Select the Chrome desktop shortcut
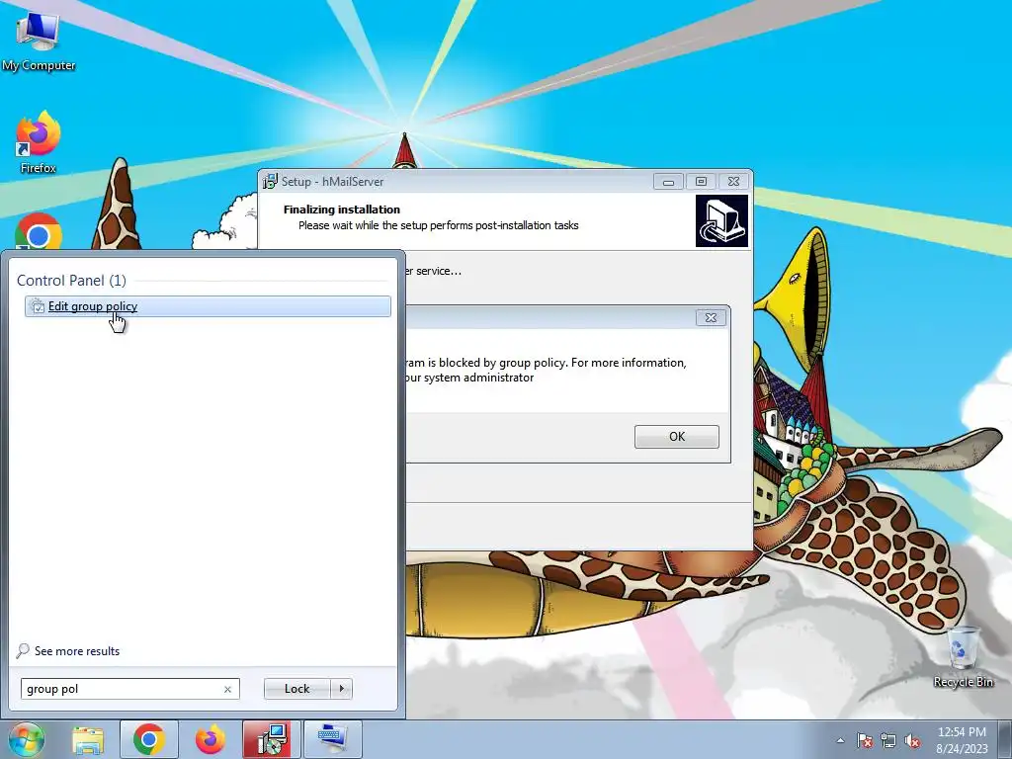1012x759 pixels. point(39,231)
